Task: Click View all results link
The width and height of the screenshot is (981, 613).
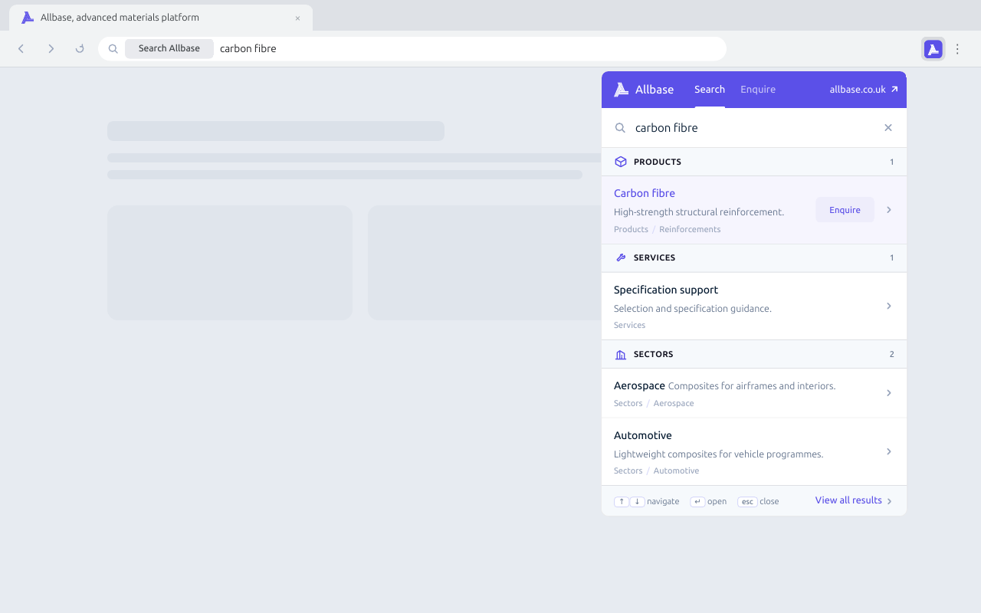Action: click(848, 500)
